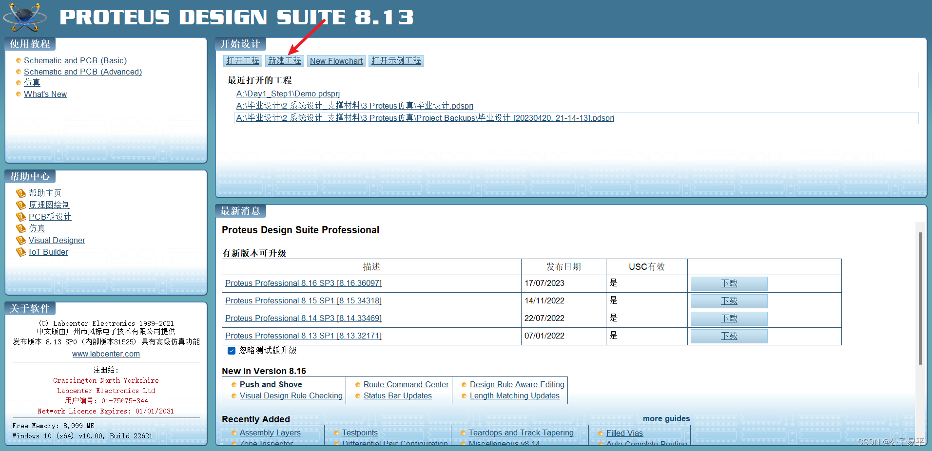Open recent project Proteus仿真\毕业设计.pdsprj
This screenshot has height=451, width=932.
pos(355,106)
